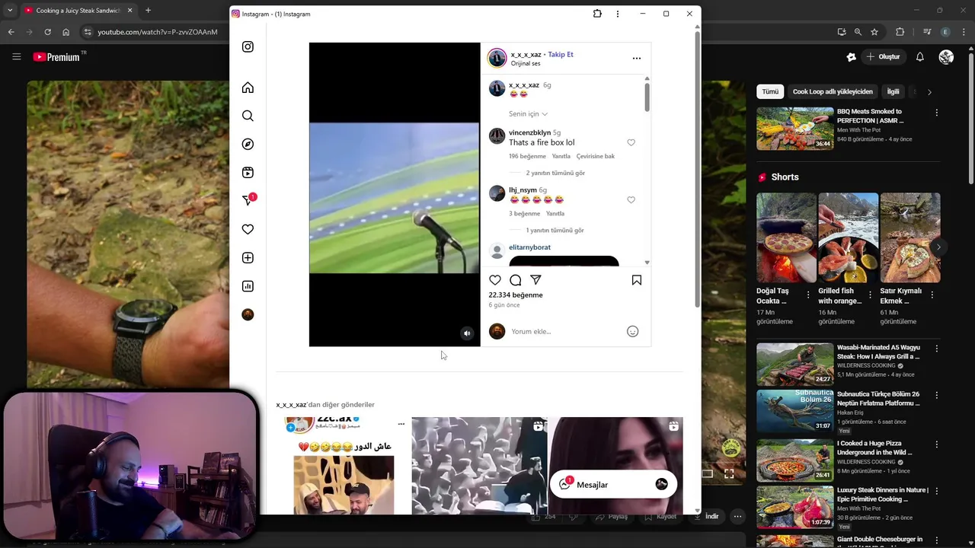Image resolution: width=975 pixels, height=548 pixels.
Task: Open Instagram Reels in sidebar
Action: point(248,173)
